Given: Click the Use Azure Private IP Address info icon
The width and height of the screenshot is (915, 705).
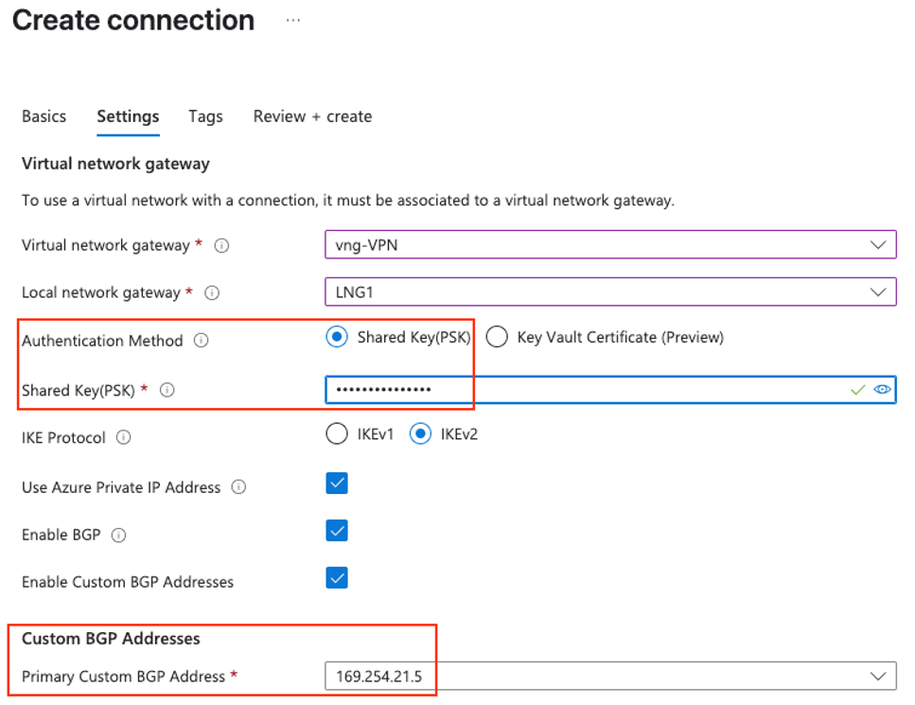Looking at the screenshot, I should (x=238, y=486).
